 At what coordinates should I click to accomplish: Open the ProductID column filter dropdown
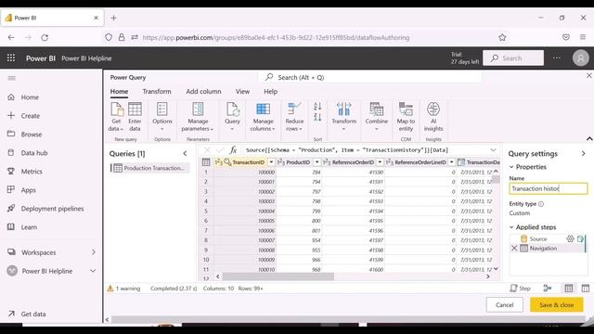pos(316,162)
